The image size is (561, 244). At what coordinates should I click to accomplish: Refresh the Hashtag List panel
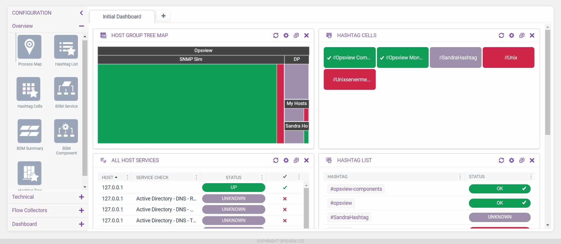501,160
